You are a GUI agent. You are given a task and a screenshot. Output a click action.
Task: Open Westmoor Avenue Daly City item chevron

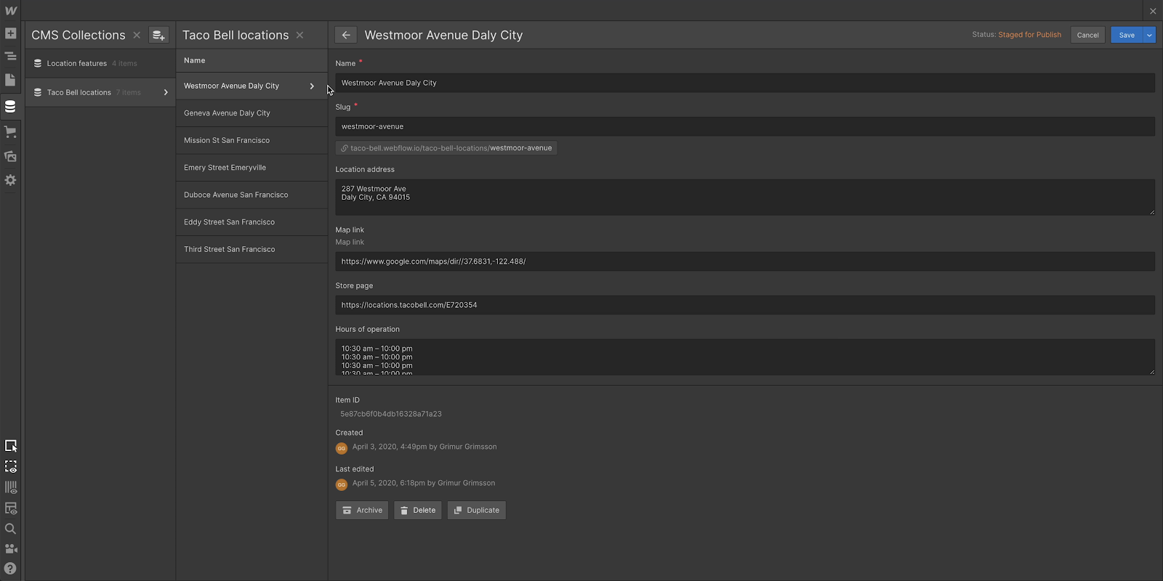coord(312,86)
